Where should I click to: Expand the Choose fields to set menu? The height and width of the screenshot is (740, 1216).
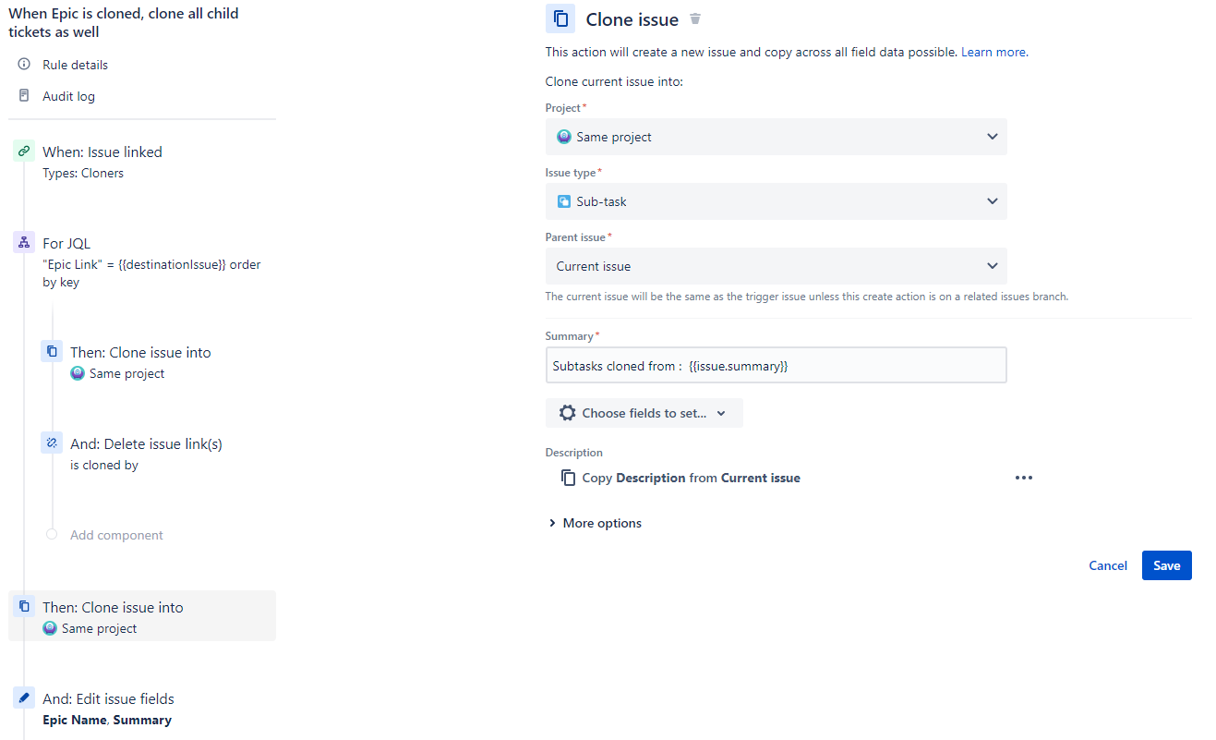coord(644,413)
